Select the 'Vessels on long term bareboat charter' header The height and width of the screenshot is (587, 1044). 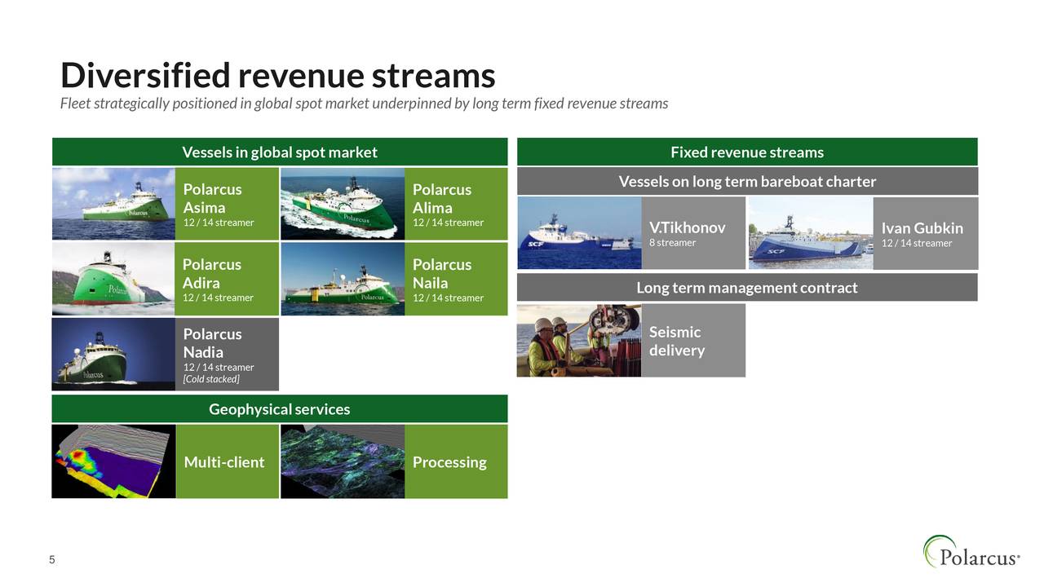click(747, 181)
